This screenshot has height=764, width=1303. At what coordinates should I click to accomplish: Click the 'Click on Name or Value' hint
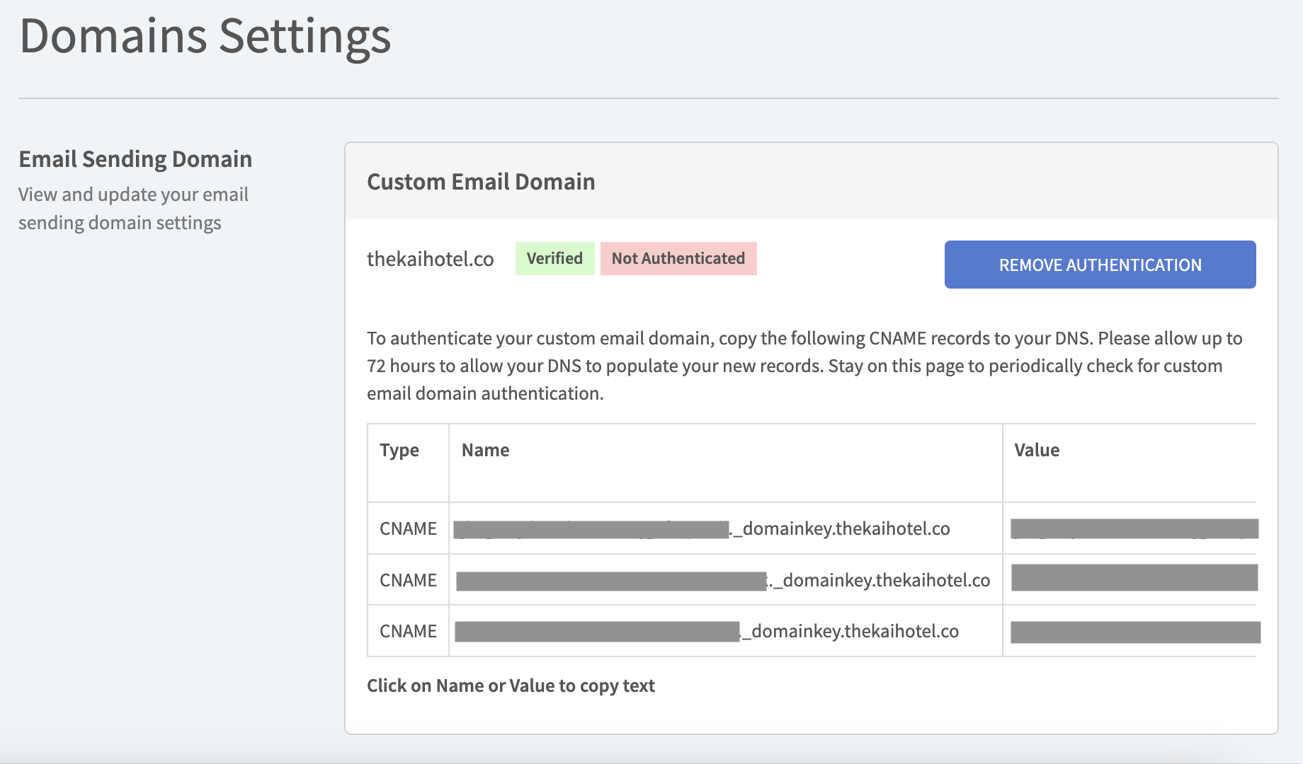click(511, 685)
